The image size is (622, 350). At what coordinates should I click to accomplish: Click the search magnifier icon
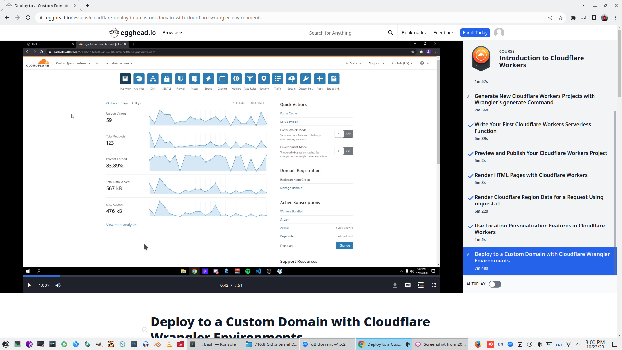[391, 33]
